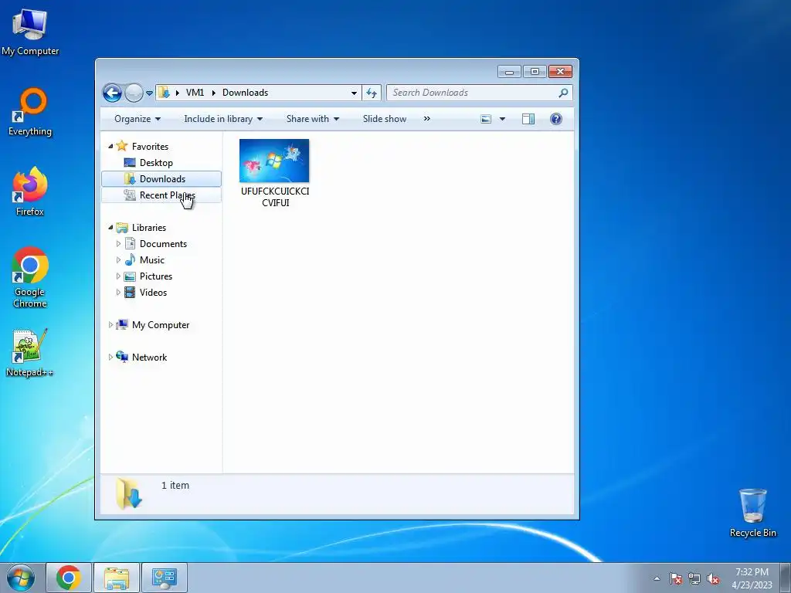This screenshot has width=791, height=593.
Task: Expand the Videos library
Action: tap(118, 293)
